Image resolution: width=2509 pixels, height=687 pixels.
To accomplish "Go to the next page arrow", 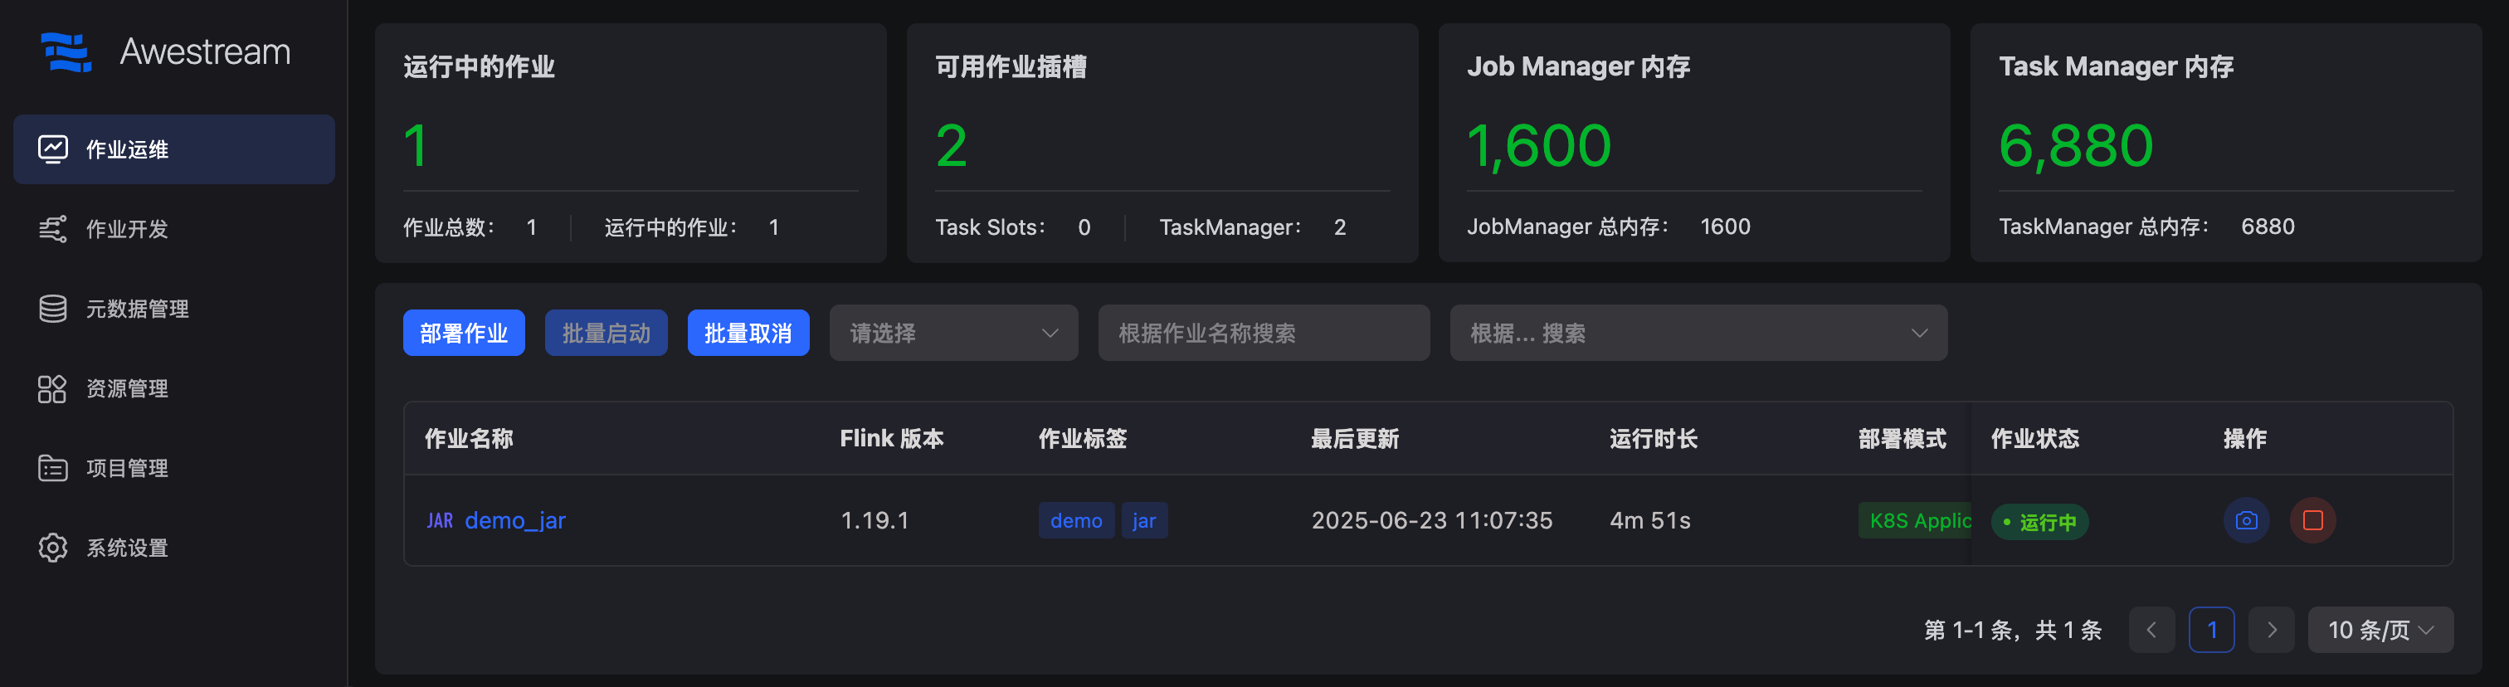I will 2272,631.
